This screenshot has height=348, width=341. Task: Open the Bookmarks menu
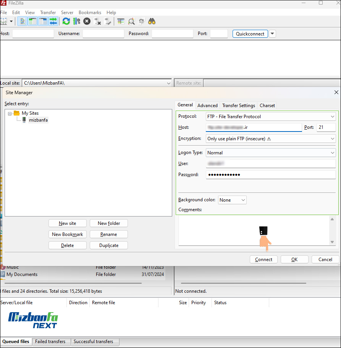(x=90, y=13)
